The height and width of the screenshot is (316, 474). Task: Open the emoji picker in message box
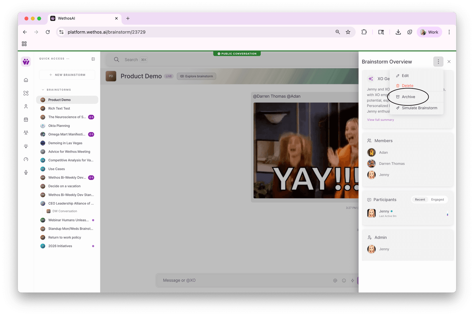(344, 280)
